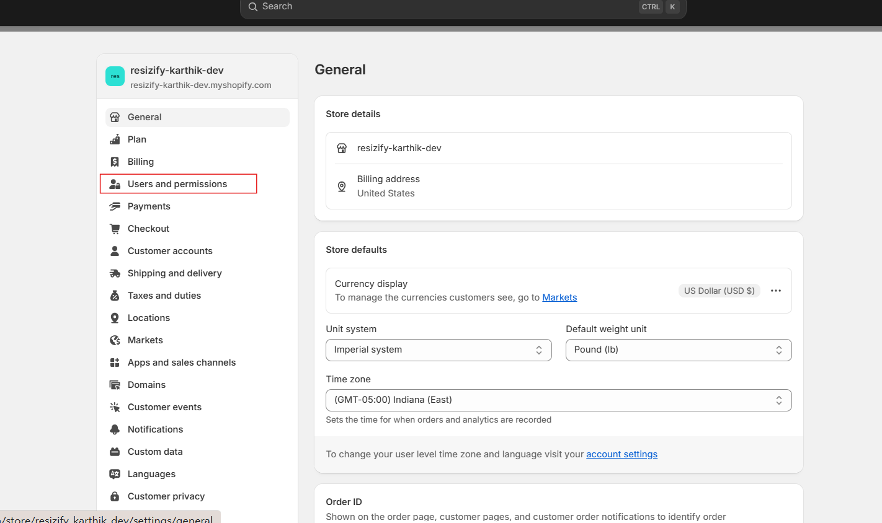Open Shipping and delivery via its truck icon
The height and width of the screenshot is (523, 882).
click(115, 273)
